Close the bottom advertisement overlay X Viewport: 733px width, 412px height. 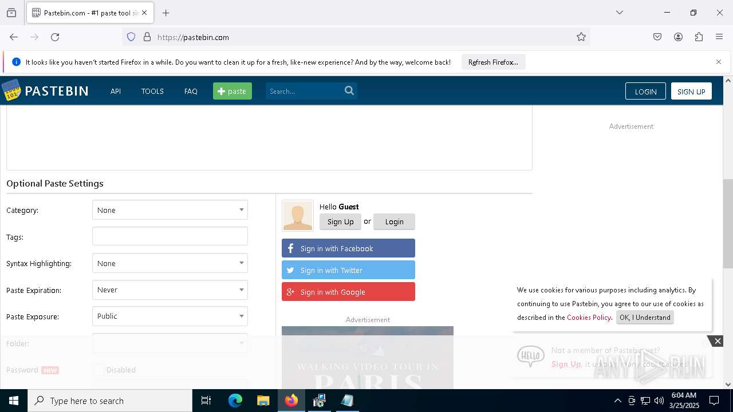(x=718, y=341)
